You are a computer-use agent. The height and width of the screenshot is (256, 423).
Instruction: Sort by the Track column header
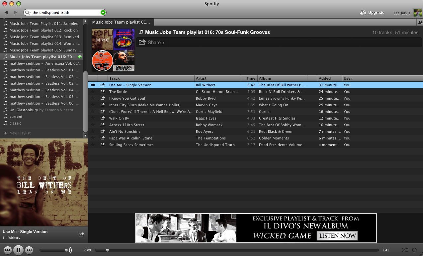(x=151, y=78)
